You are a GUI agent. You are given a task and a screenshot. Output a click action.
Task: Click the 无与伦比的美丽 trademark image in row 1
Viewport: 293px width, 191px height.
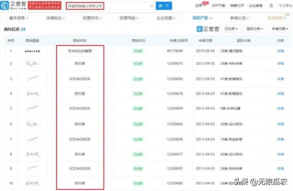click(32, 51)
